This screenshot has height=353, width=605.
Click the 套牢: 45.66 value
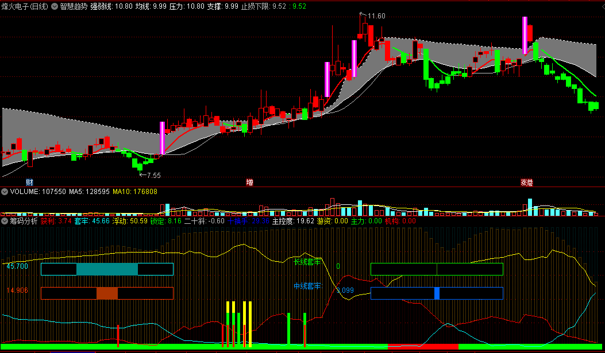(92, 221)
